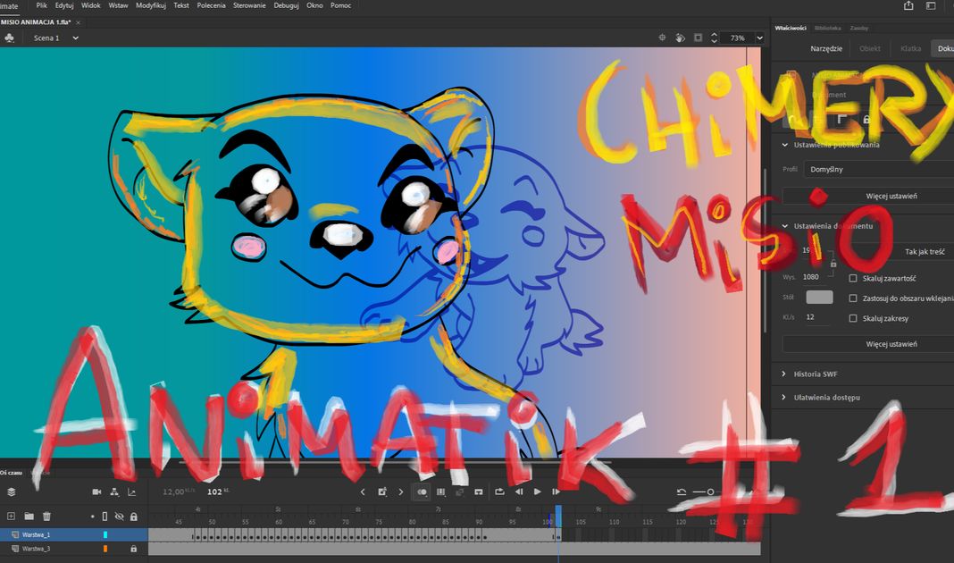Switch to the Narzędzie properties tab

tap(826, 48)
